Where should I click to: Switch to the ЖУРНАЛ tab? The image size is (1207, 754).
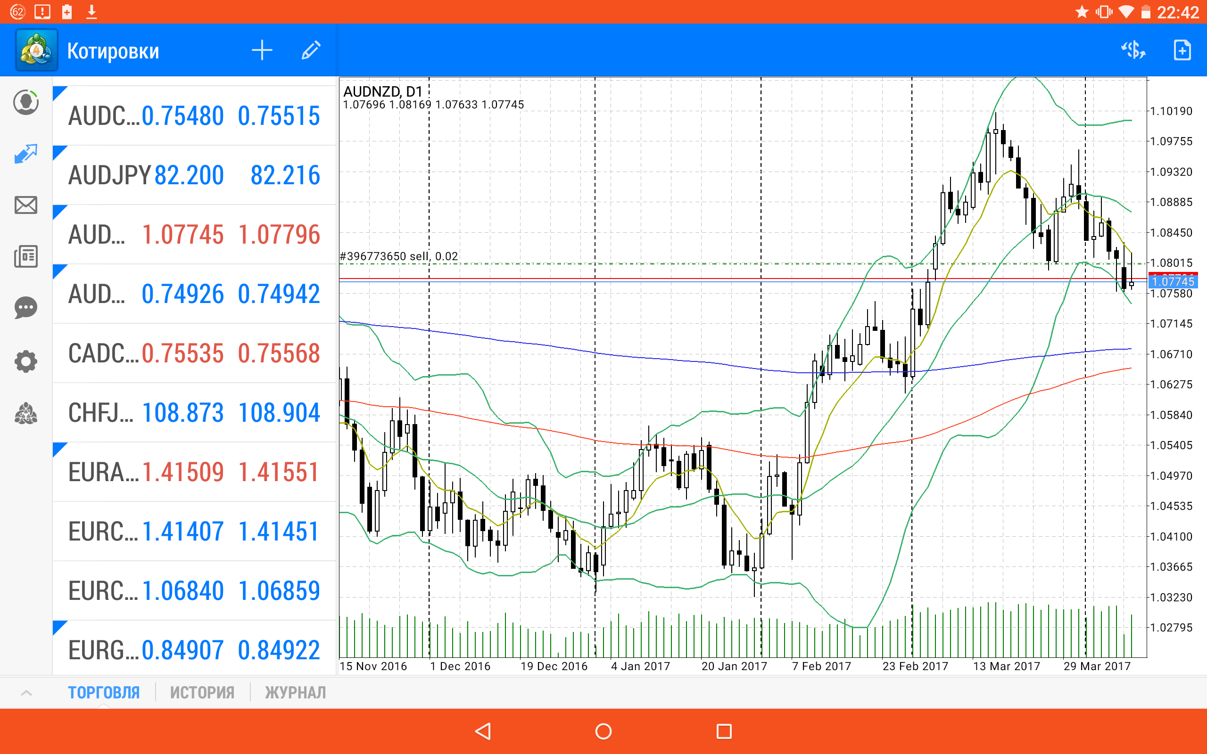tap(295, 693)
